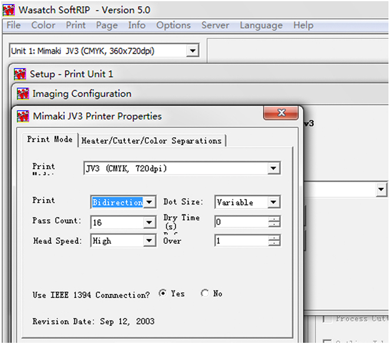The width and height of the screenshot is (390, 344).
Task: Expand the Head Speed dropdown
Action: 150,241
